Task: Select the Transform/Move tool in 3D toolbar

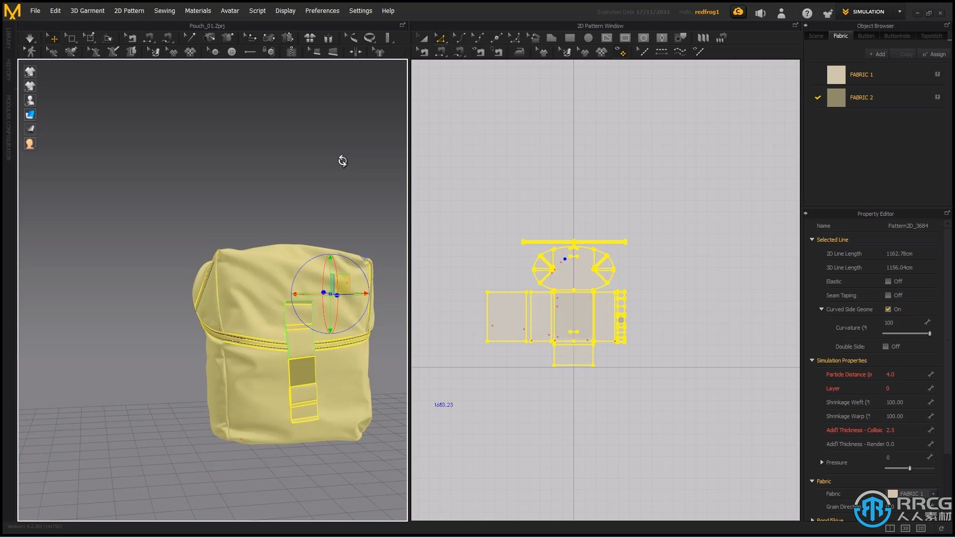Action: point(54,37)
